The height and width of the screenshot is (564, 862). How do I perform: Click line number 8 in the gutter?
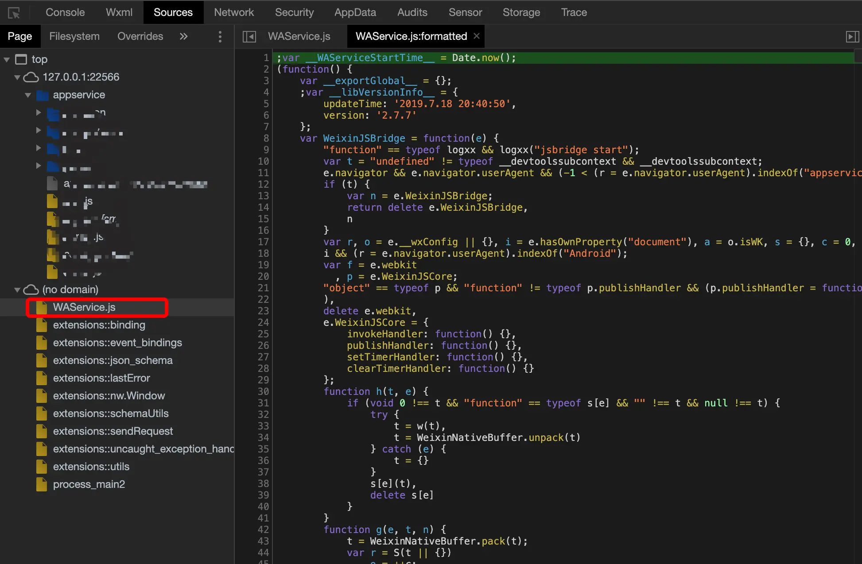pyautogui.click(x=266, y=138)
